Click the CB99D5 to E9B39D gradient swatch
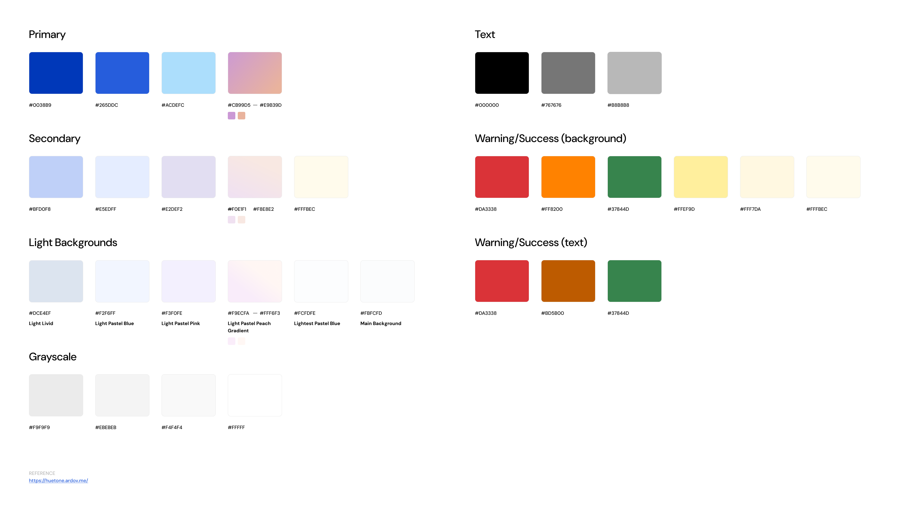Viewport: 910px width, 512px height. pos(255,73)
